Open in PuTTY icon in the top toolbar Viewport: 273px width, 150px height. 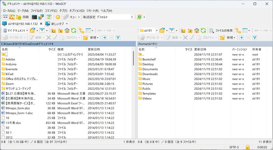click(x=41, y=17)
